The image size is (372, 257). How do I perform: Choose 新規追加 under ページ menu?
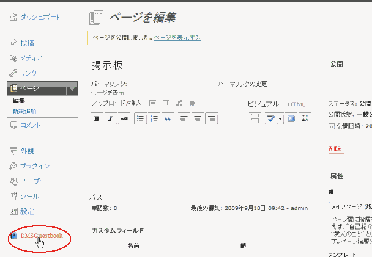(24, 111)
